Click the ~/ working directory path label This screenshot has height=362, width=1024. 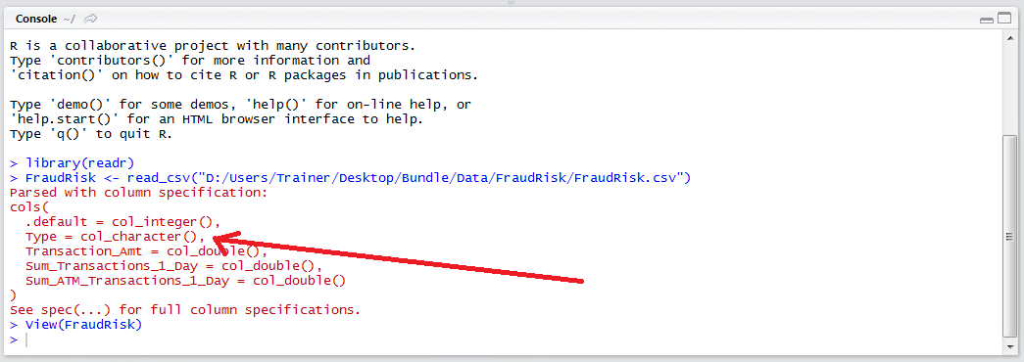[x=70, y=19]
